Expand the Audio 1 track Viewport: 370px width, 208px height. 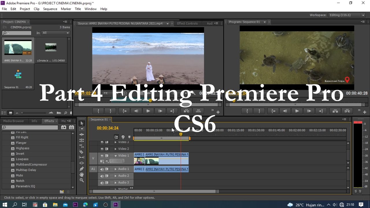point(116,169)
